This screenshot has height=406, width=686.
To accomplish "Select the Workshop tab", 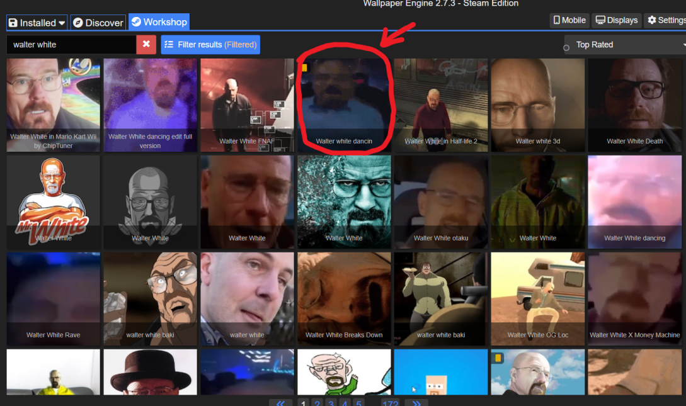I will point(159,22).
